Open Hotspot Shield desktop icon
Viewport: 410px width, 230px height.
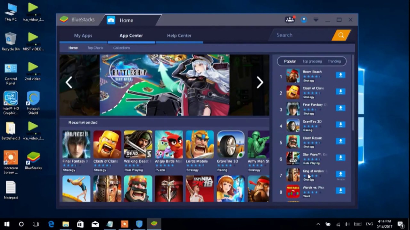coord(33,103)
